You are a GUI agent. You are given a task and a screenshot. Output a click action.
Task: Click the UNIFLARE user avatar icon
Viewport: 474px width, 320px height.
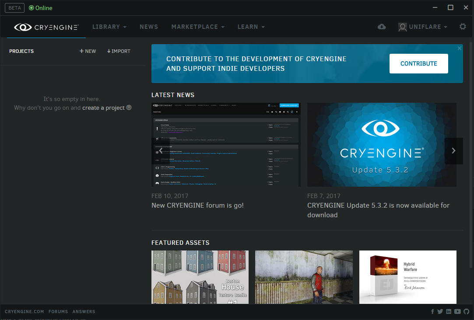402,27
